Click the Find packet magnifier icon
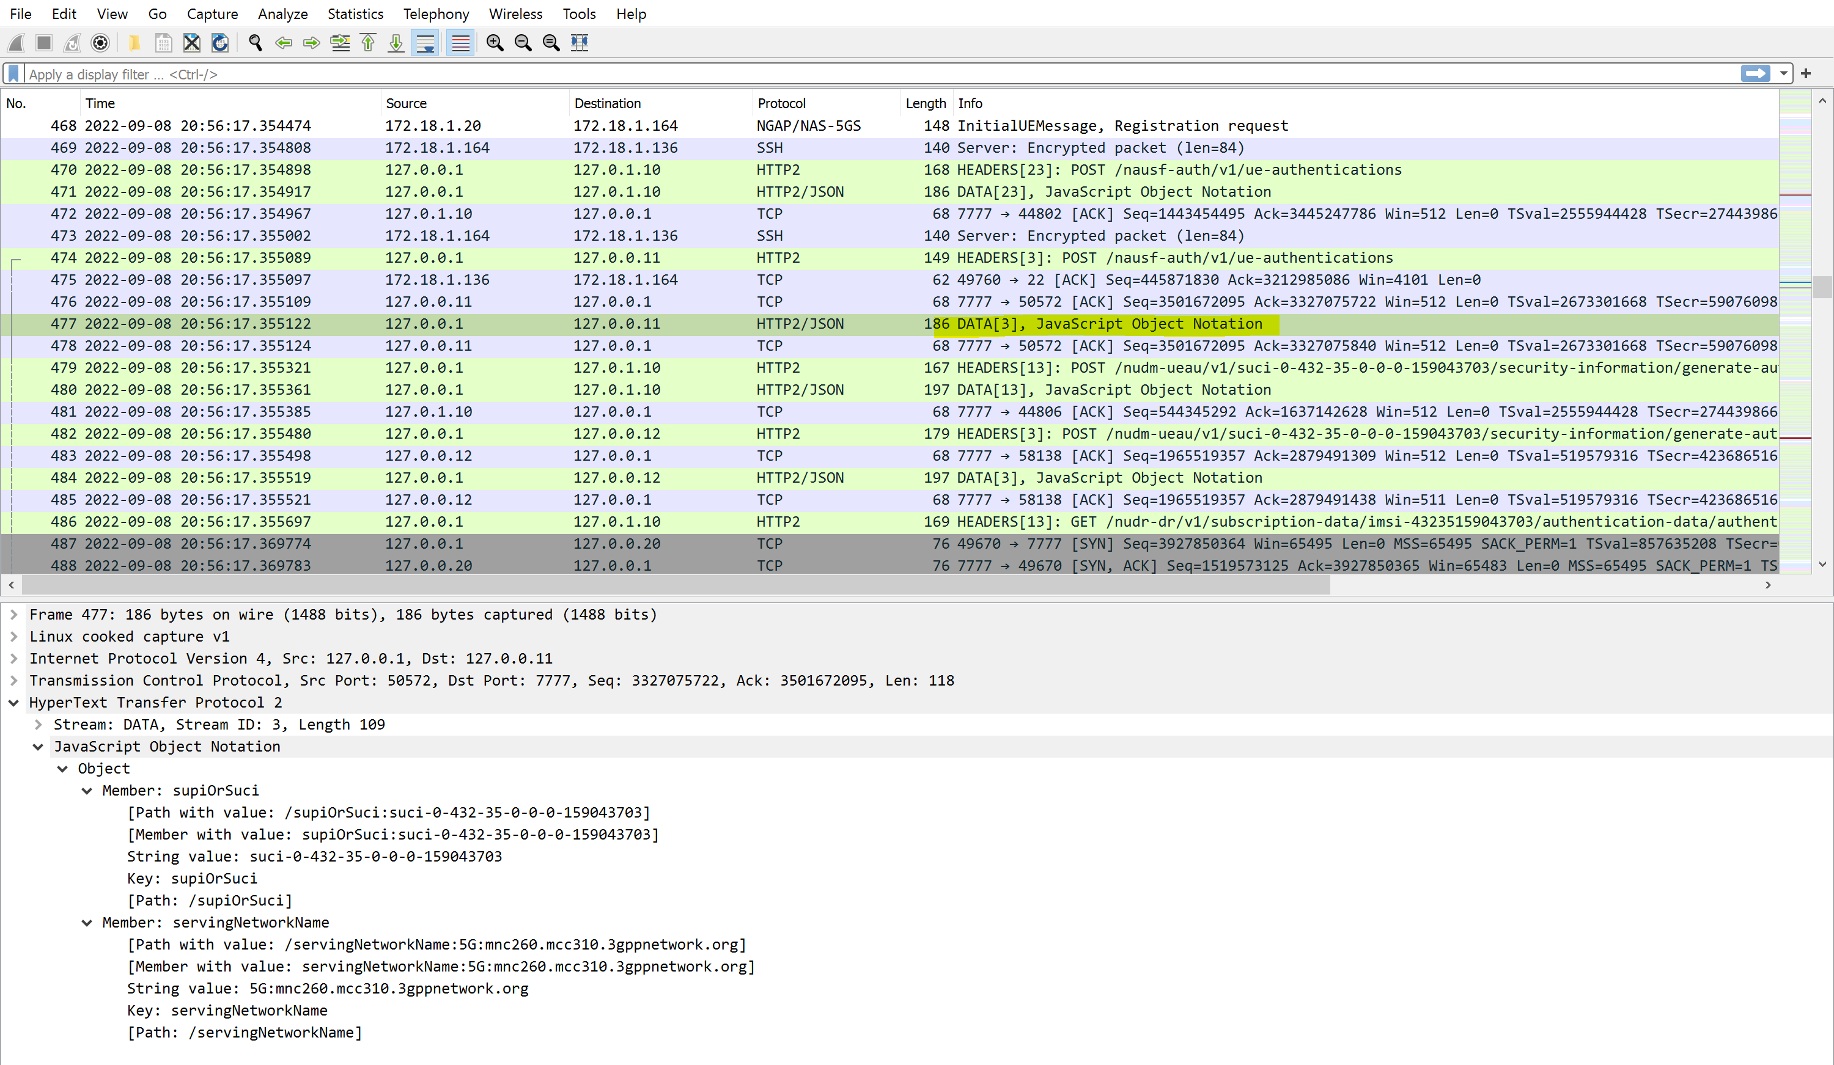Screen dimensions: 1834x1065 tap(255, 43)
